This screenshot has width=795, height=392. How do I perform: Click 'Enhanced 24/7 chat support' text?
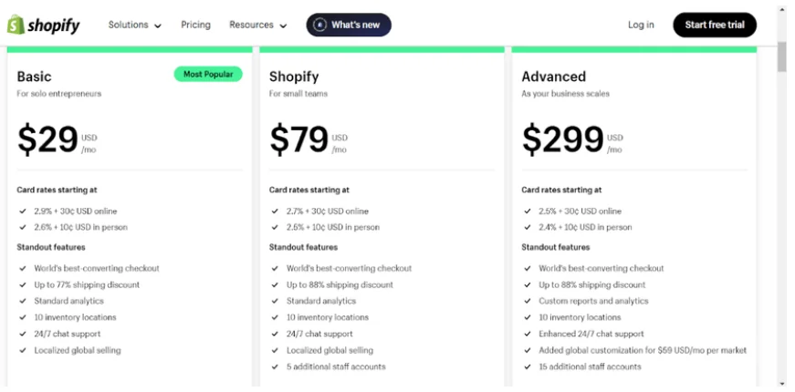[x=591, y=334]
